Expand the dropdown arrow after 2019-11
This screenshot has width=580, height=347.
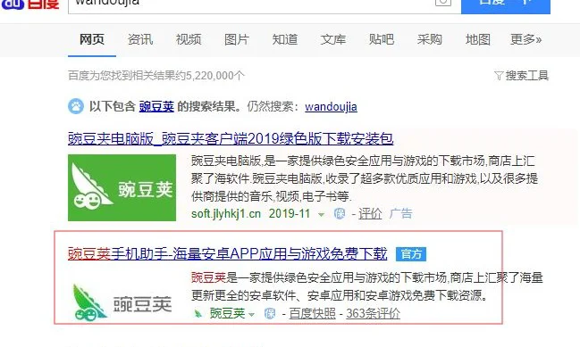pyautogui.click(x=321, y=214)
